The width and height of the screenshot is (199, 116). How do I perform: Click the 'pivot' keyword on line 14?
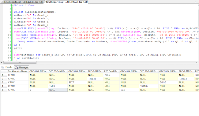[18, 48]
